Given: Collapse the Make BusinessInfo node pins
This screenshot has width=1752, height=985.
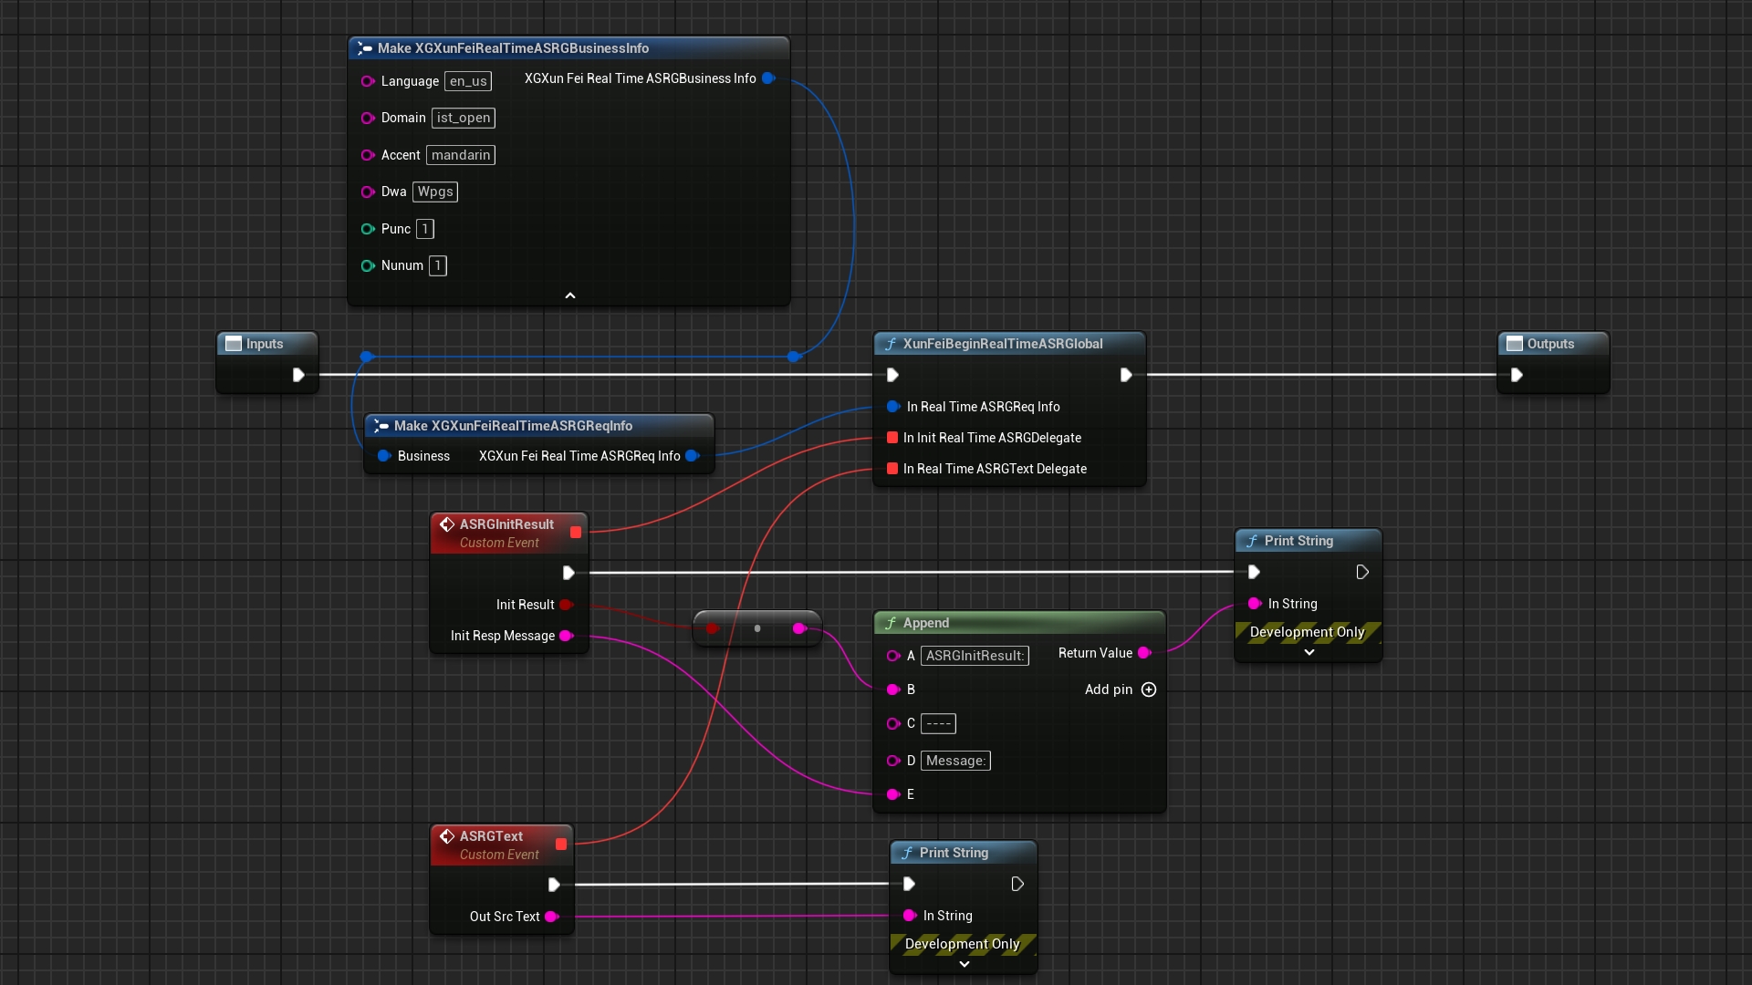Looking at the screenshot, I should click(570, 295).
